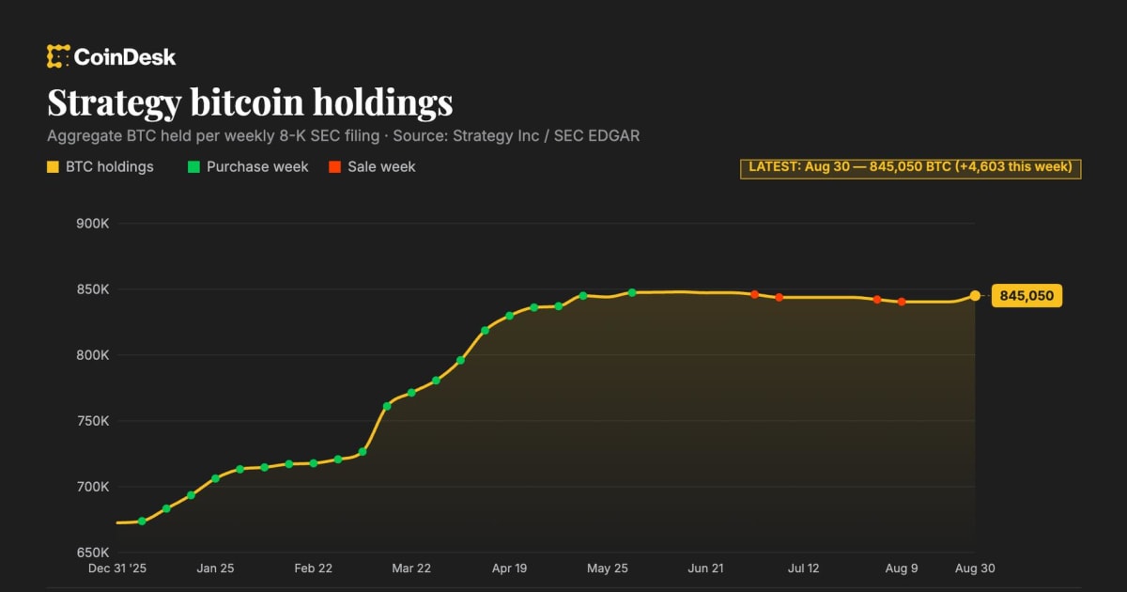The image size is (1127, 592).
Task: Click the red sale marker above Aug 9
Action: pyautogui.click(x=902, y=302)
